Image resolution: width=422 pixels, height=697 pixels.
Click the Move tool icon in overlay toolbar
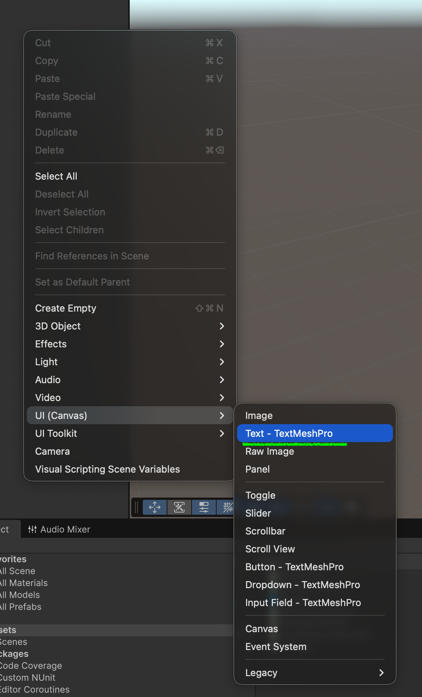[154, 507]
